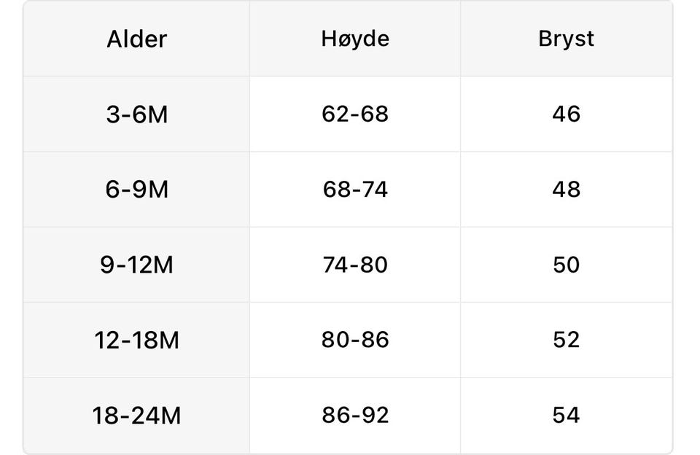Click the Bryst column header
Image resolution: width=700 pixels, height=455 pixels.
pyautogui.click(x=566, y=39)
